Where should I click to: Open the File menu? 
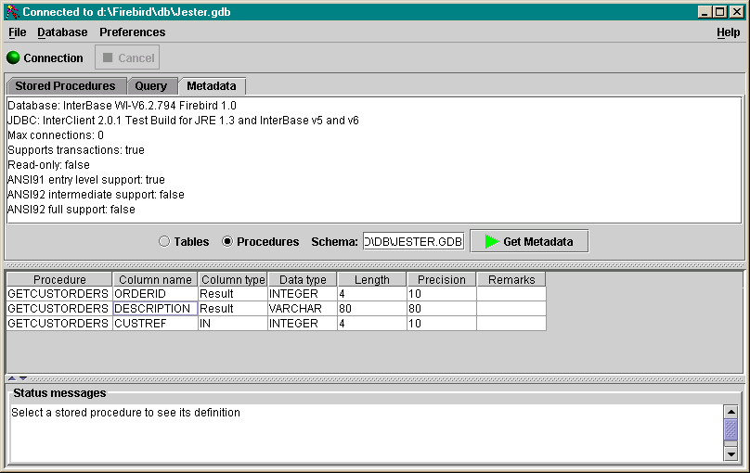tap(17, 32)
